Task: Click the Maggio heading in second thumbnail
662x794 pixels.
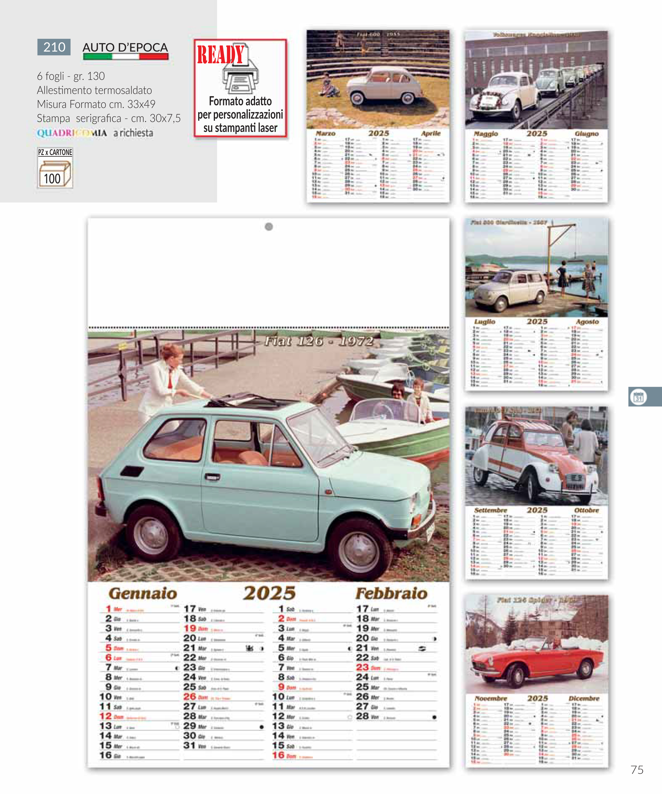Action: coord(486,134)
